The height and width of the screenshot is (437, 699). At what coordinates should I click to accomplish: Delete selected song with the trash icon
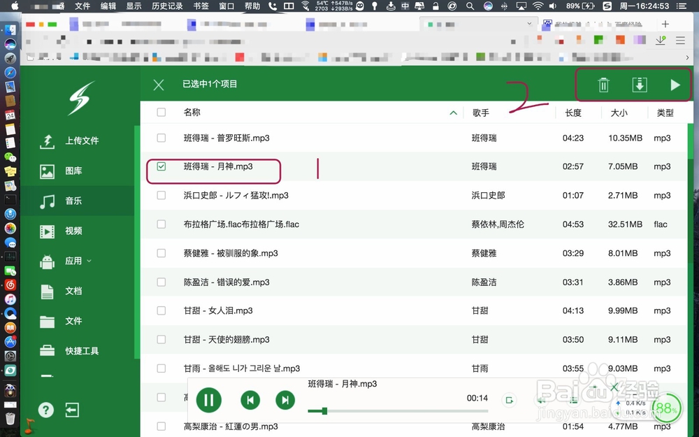click(603, 85)
